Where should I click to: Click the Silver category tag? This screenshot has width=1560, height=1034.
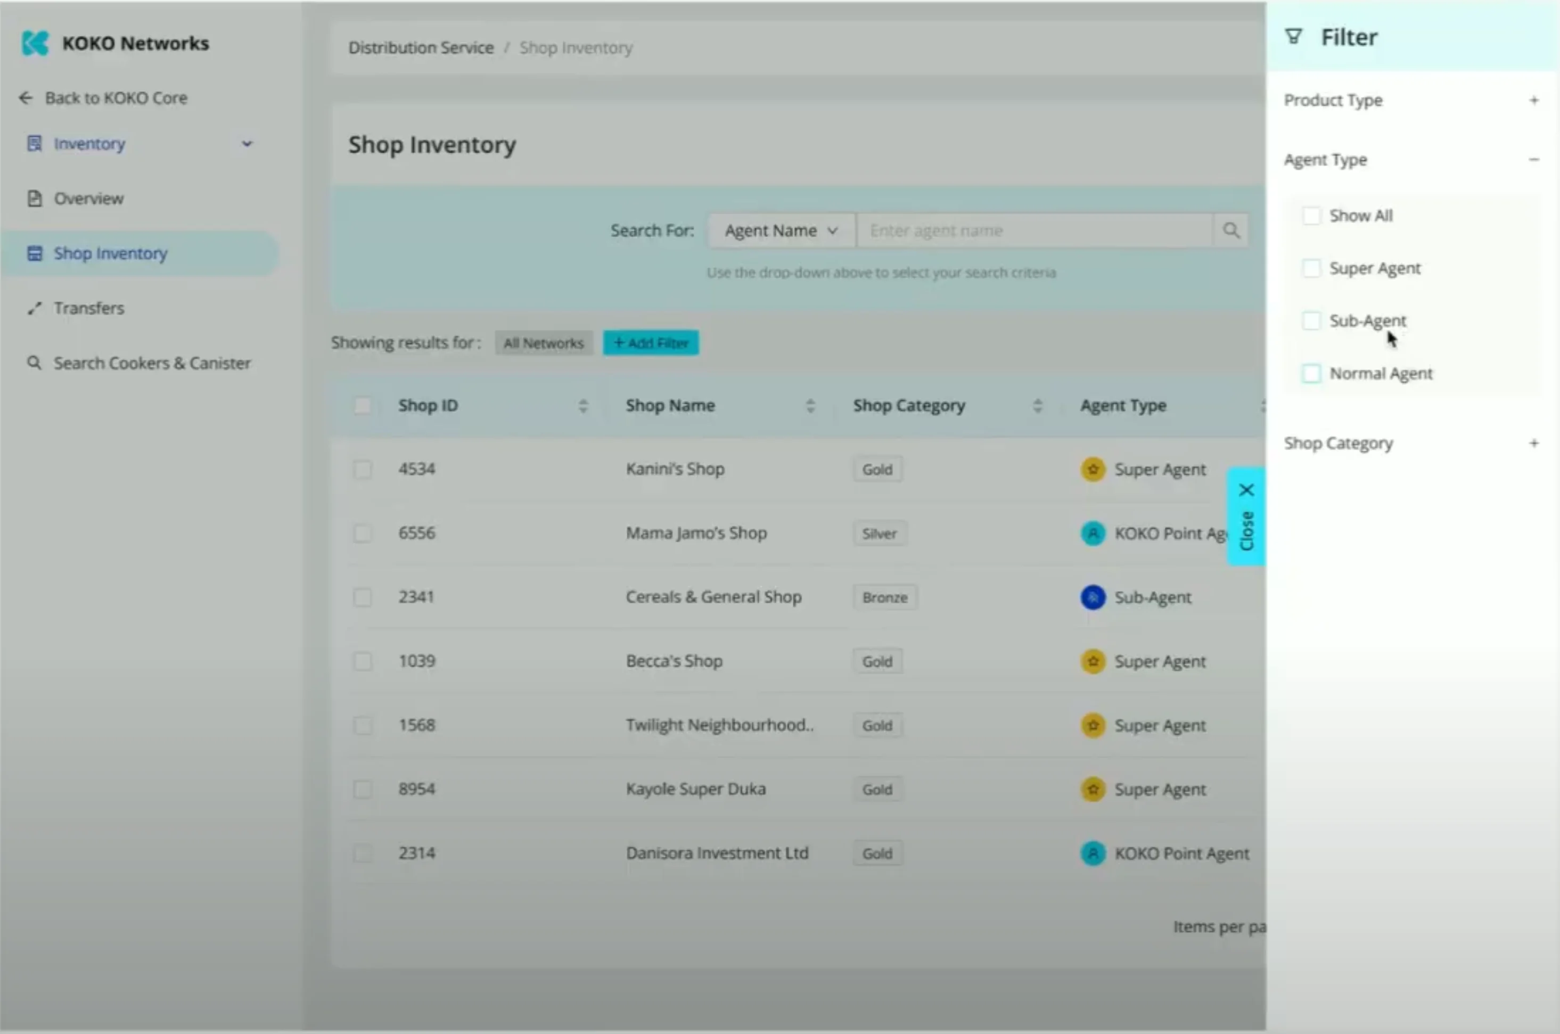coord(879,534)
